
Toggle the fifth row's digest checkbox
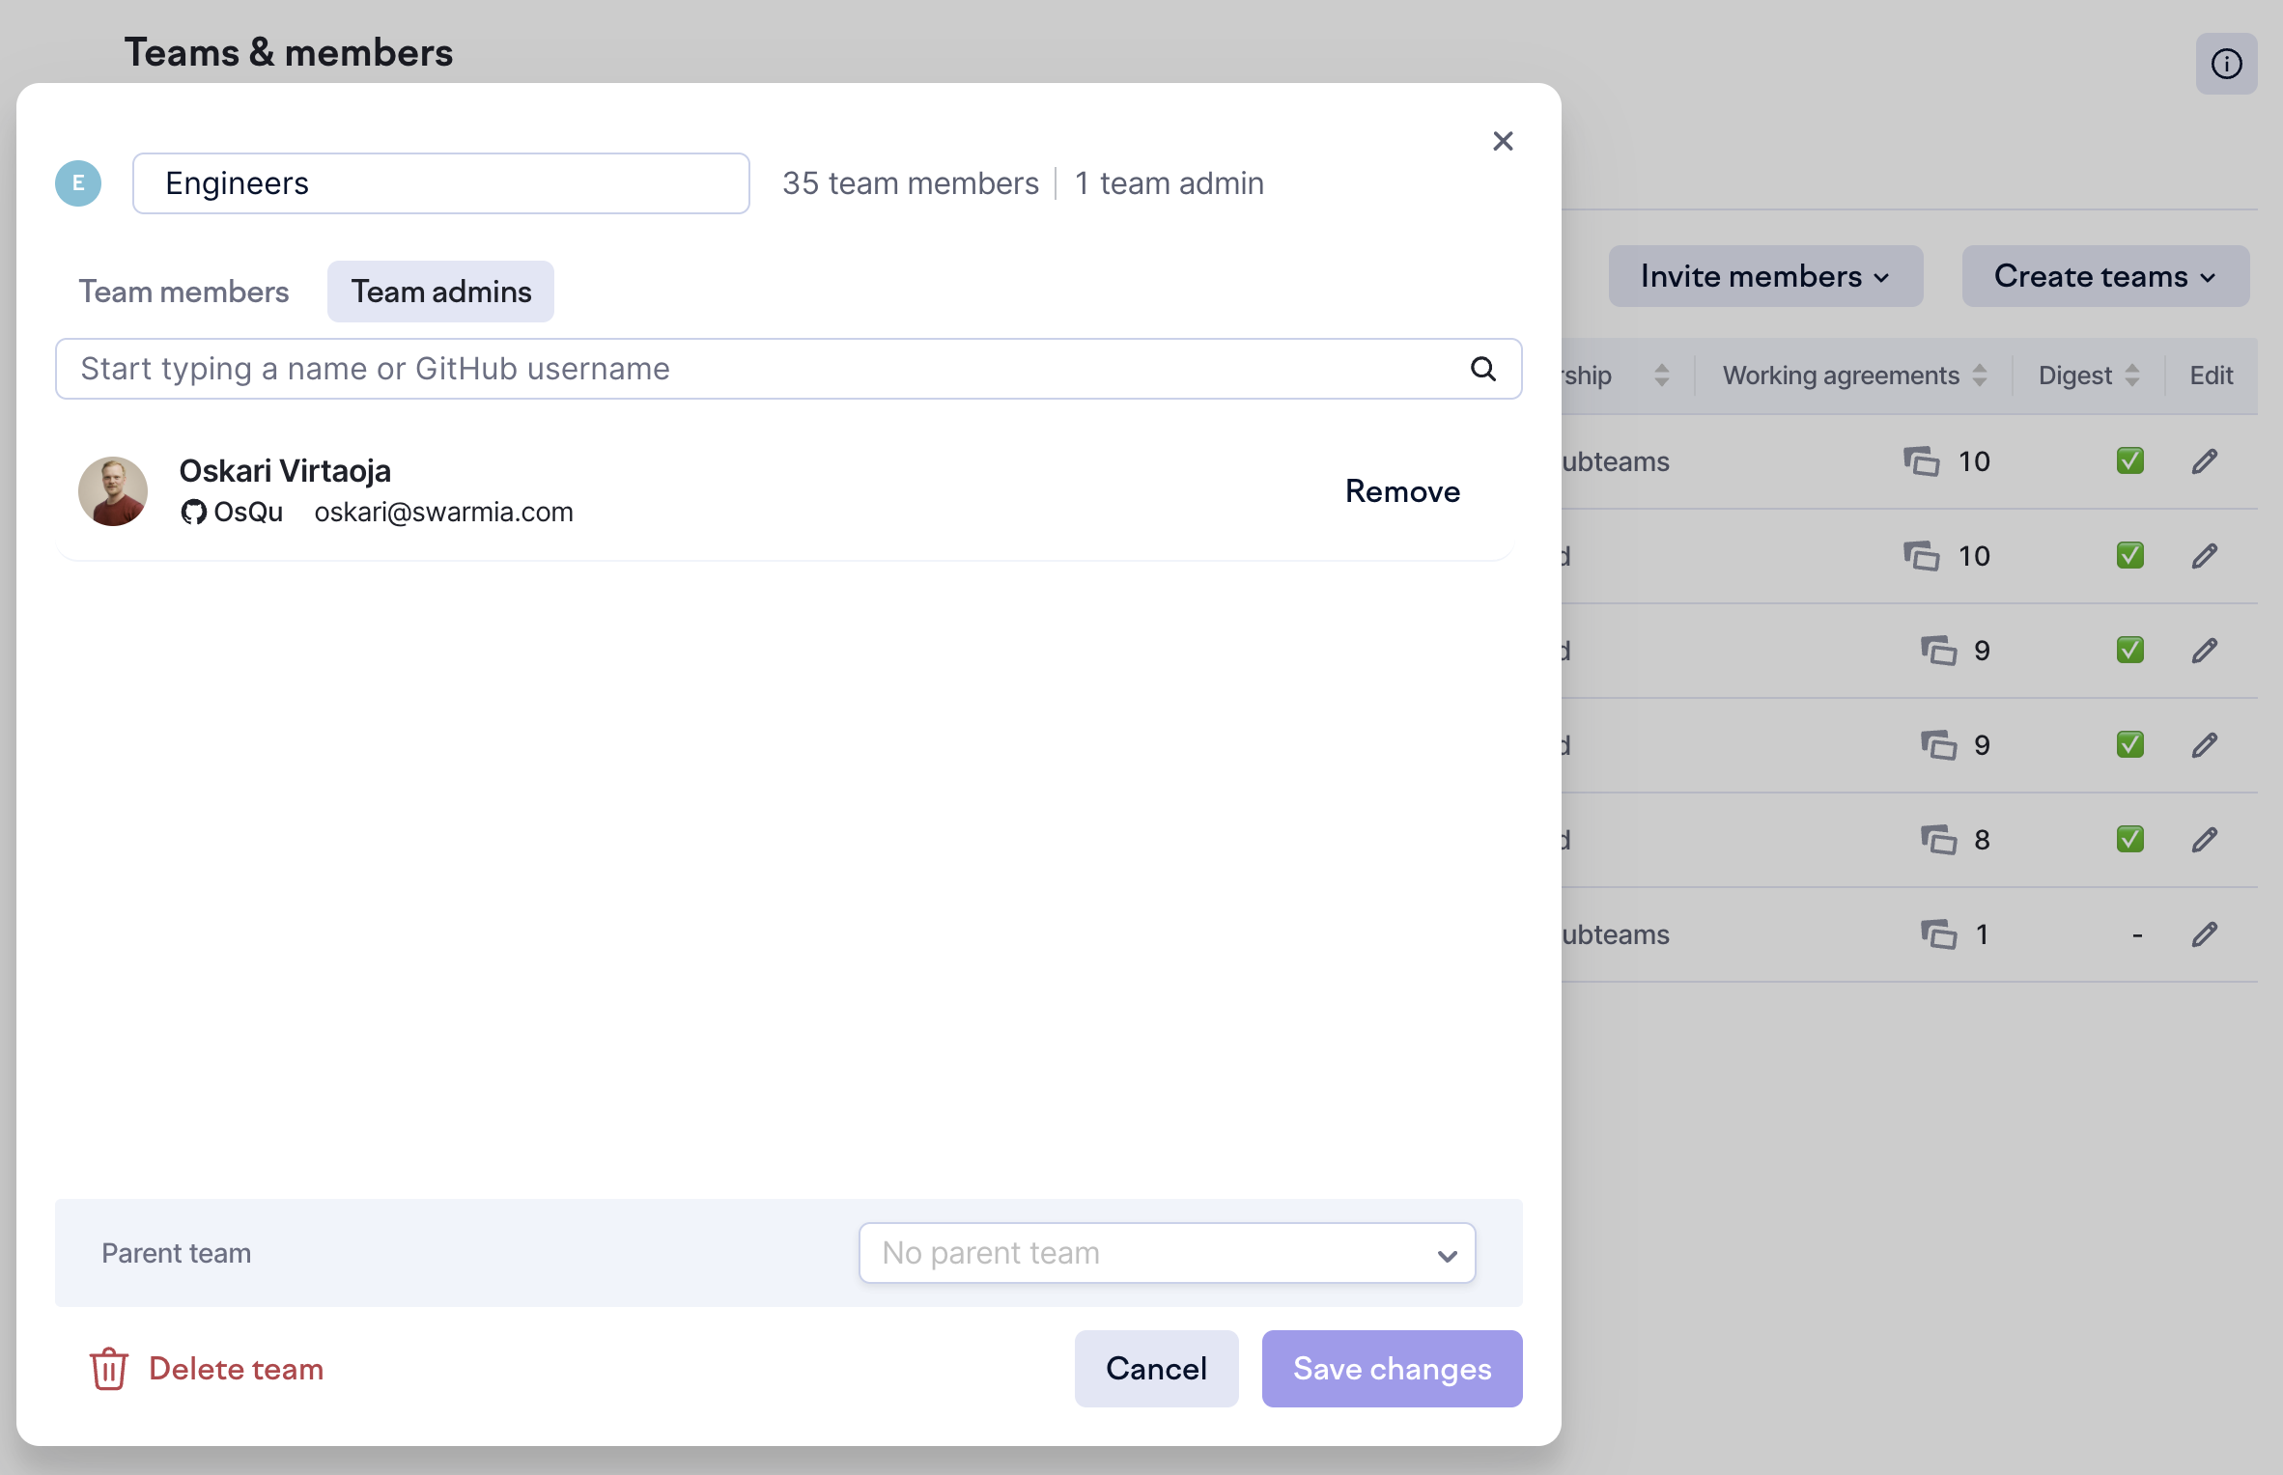click(x=2129, y=840)
